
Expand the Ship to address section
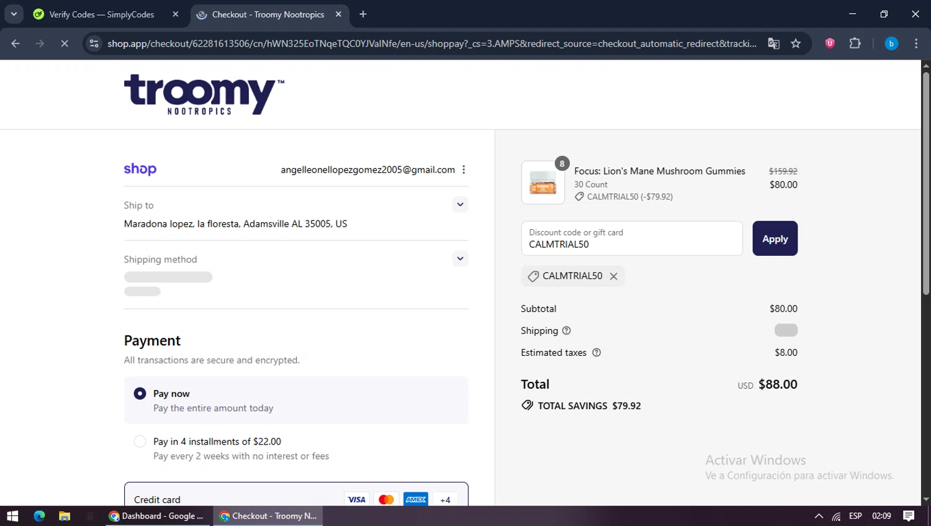coord(460,204)
